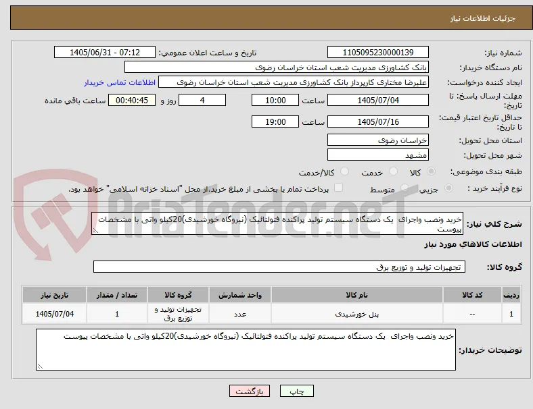
Task: Click the پنل خورشیدی item name cell
Action: click(x=357, y=314)
